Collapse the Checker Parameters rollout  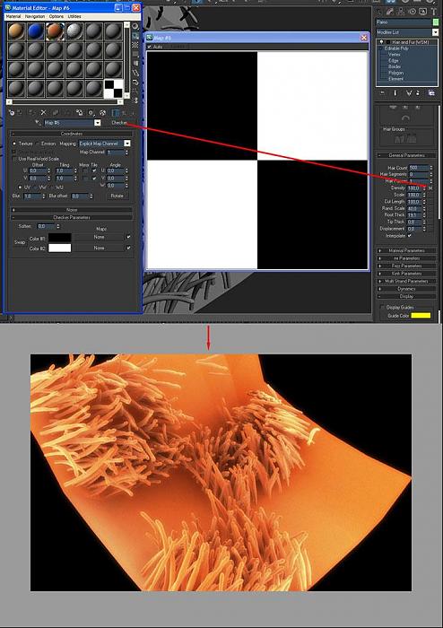[x=72, y=217]
